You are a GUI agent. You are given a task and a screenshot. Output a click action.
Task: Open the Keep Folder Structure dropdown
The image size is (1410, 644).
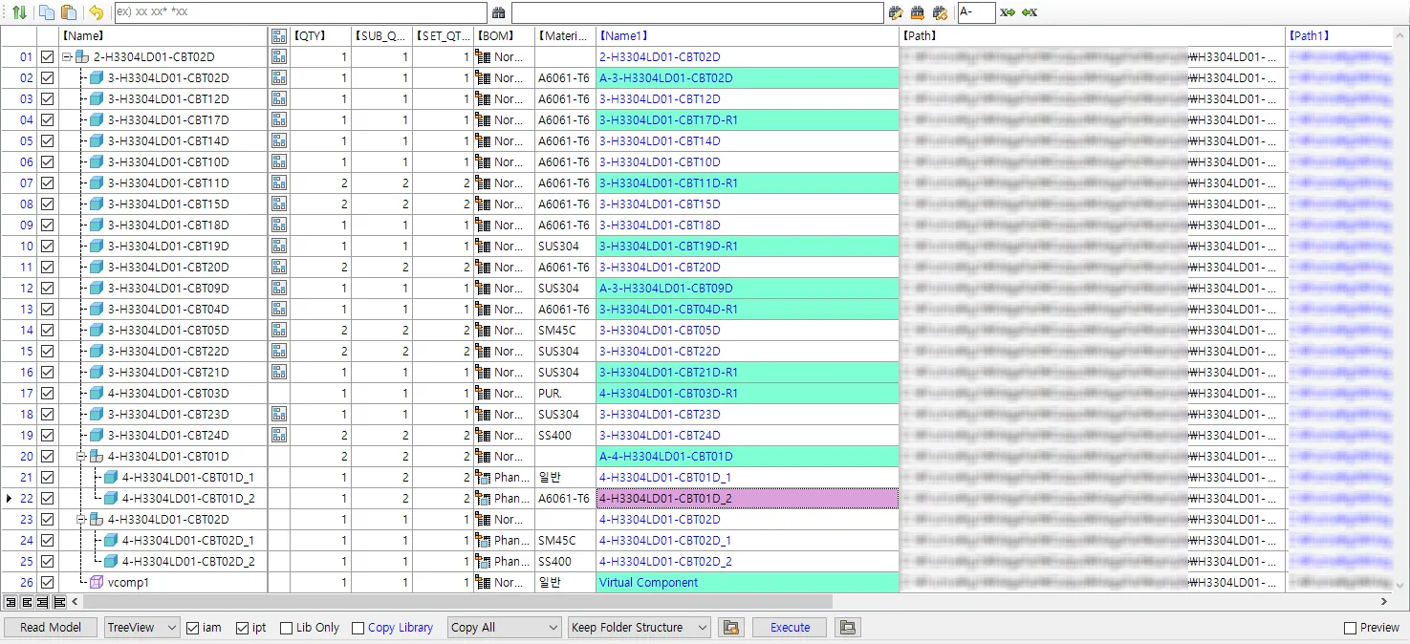pyautogui.click(x=639, y=628)
